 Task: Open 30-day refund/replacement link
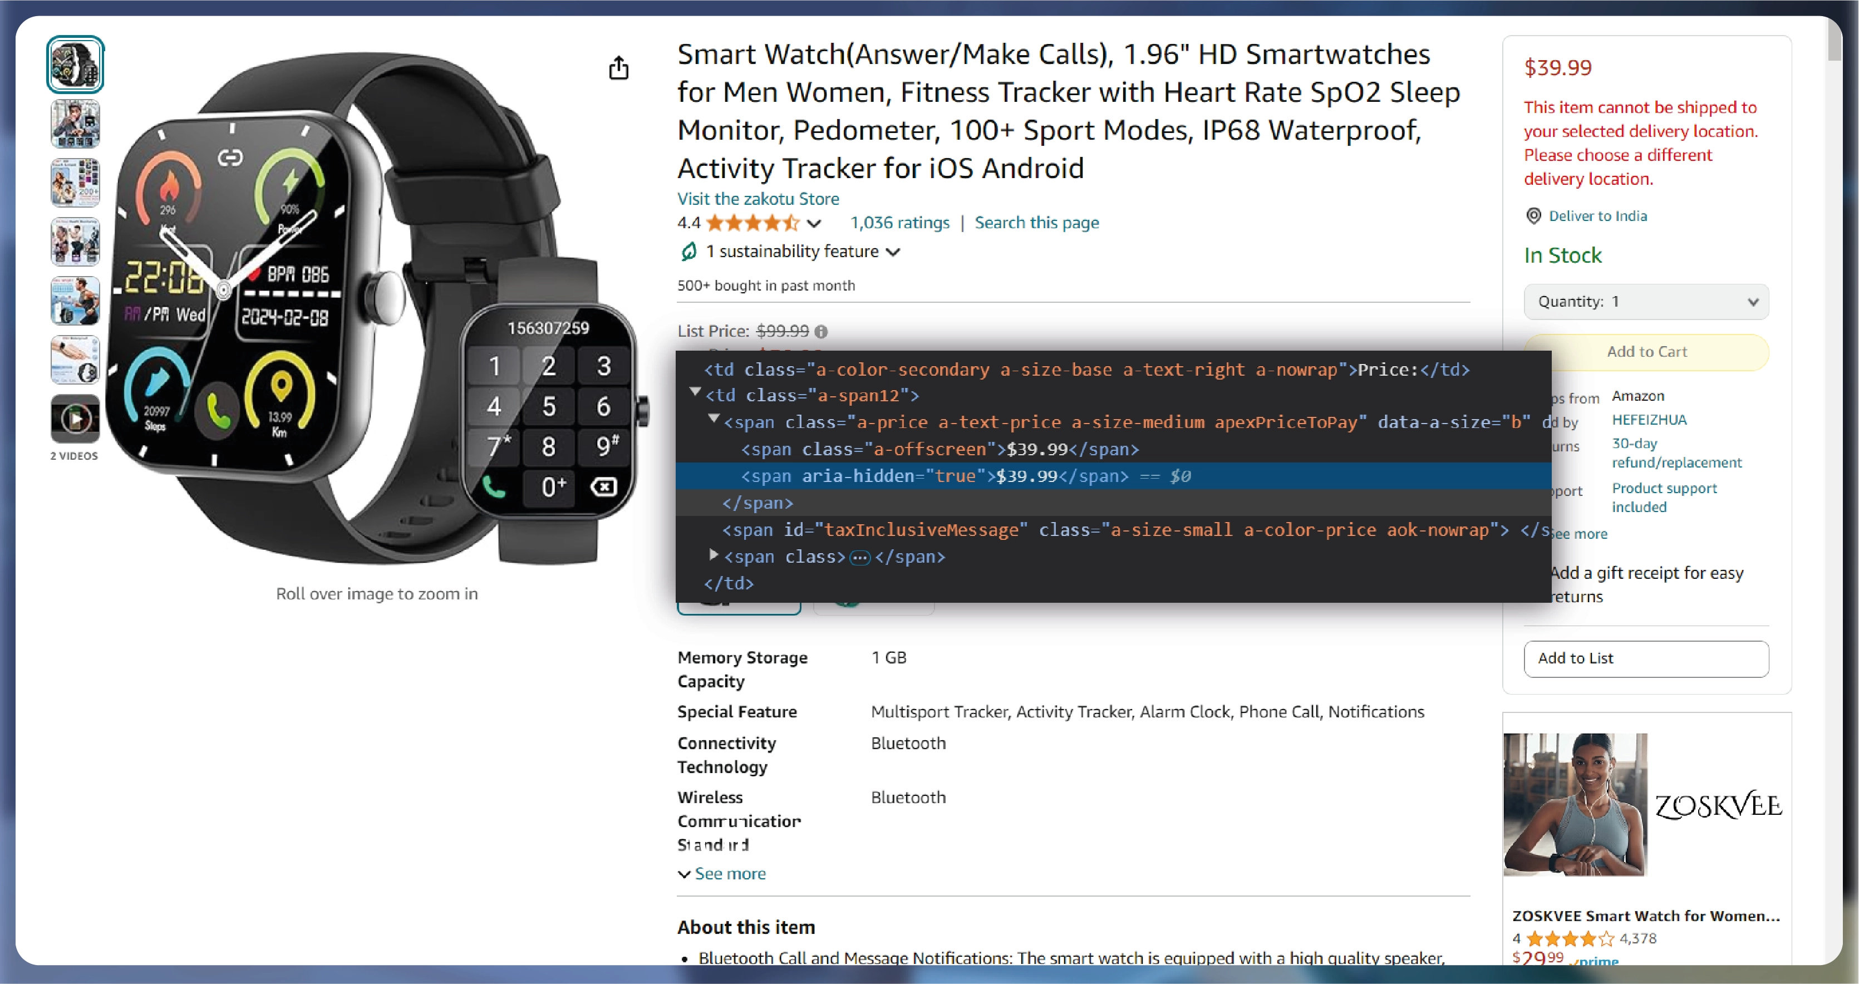coord(1676,453)
